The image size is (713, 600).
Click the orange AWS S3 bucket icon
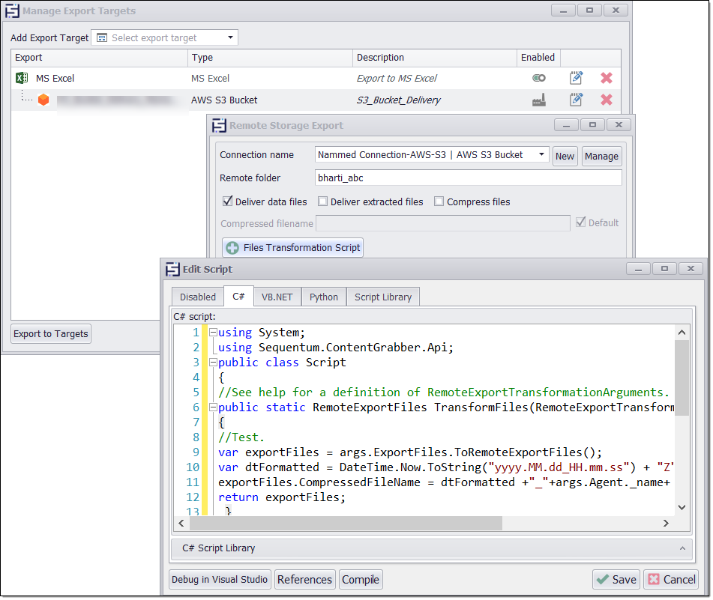43,100
